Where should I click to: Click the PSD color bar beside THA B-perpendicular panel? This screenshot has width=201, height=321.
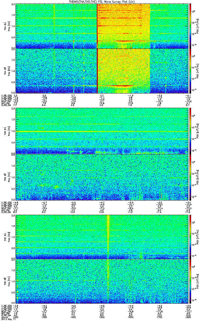coord(191,26)
